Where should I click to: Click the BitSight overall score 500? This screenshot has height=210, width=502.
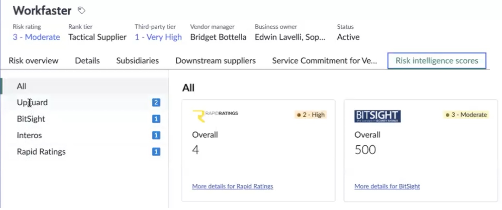pyautogui.click(x=365, y=150)
